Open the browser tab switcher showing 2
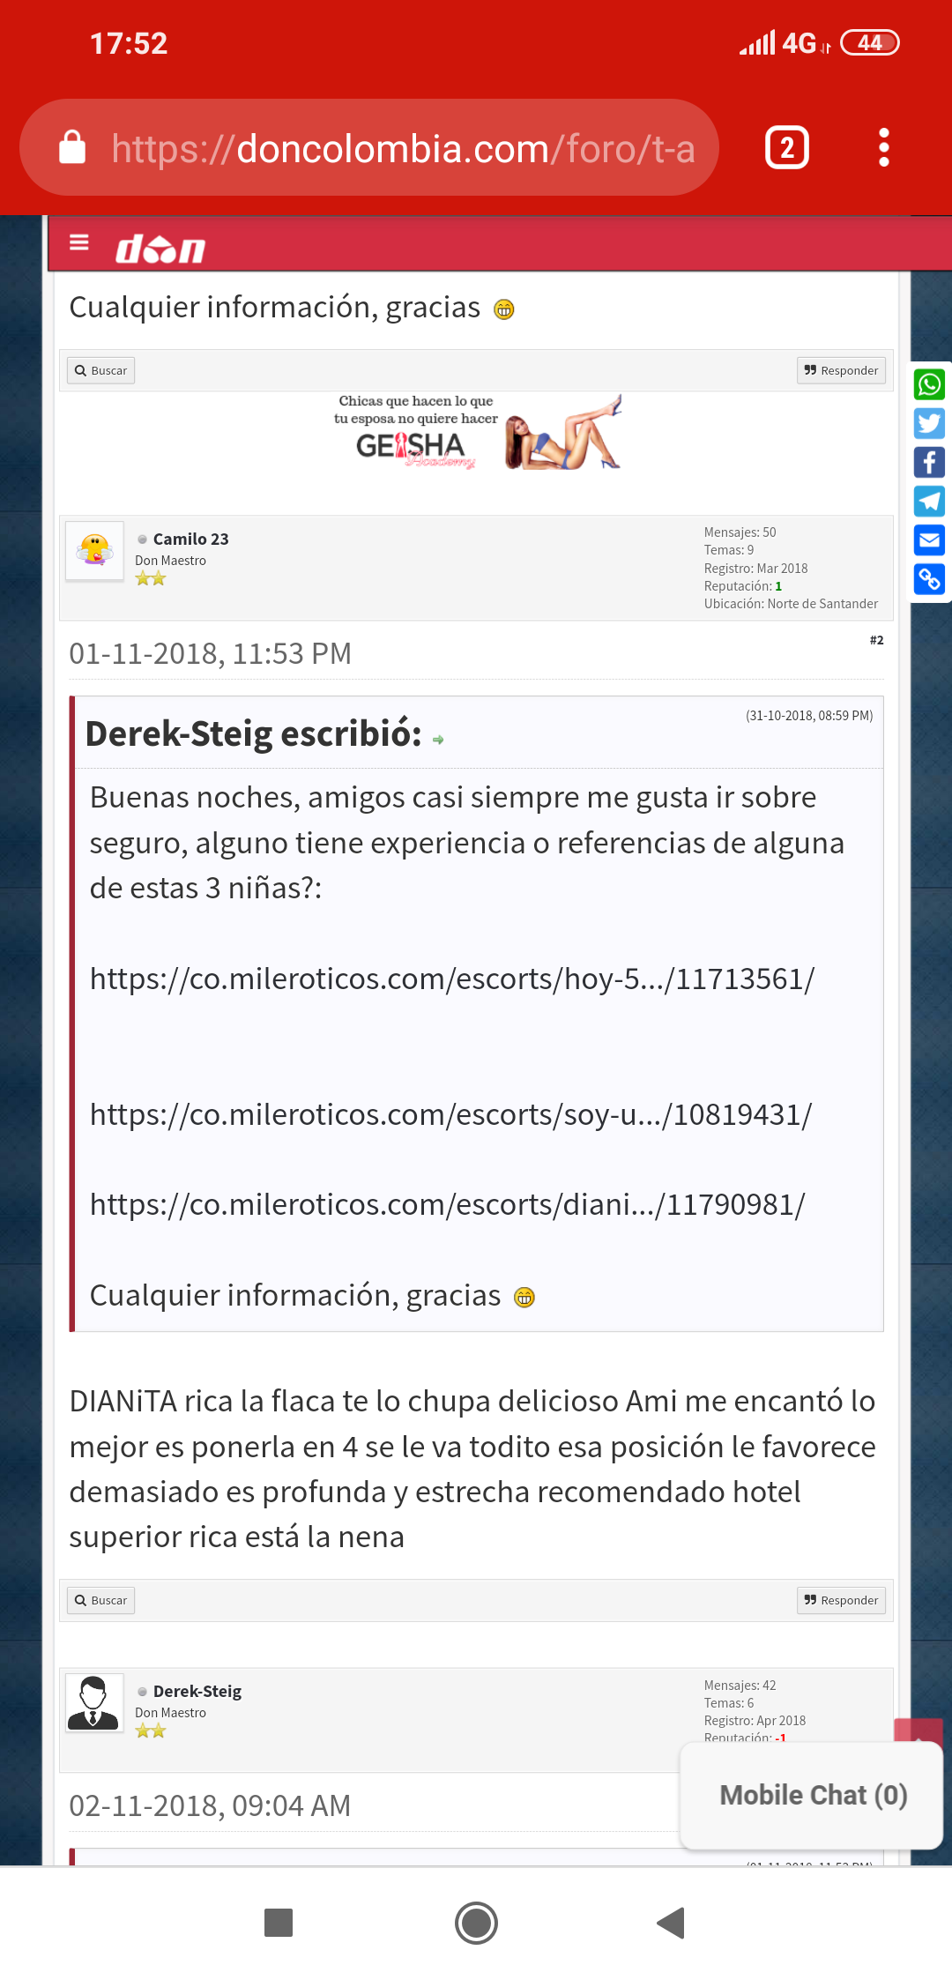This screenshot has width=952, height=1980. (786, 148)
